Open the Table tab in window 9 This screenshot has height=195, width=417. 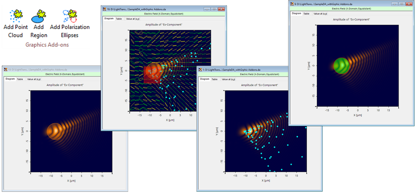[306, 13]
